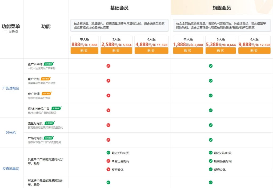
Task: Click 购买 under the 旗舰会员 6人版 plan
Action: (254, 51)
